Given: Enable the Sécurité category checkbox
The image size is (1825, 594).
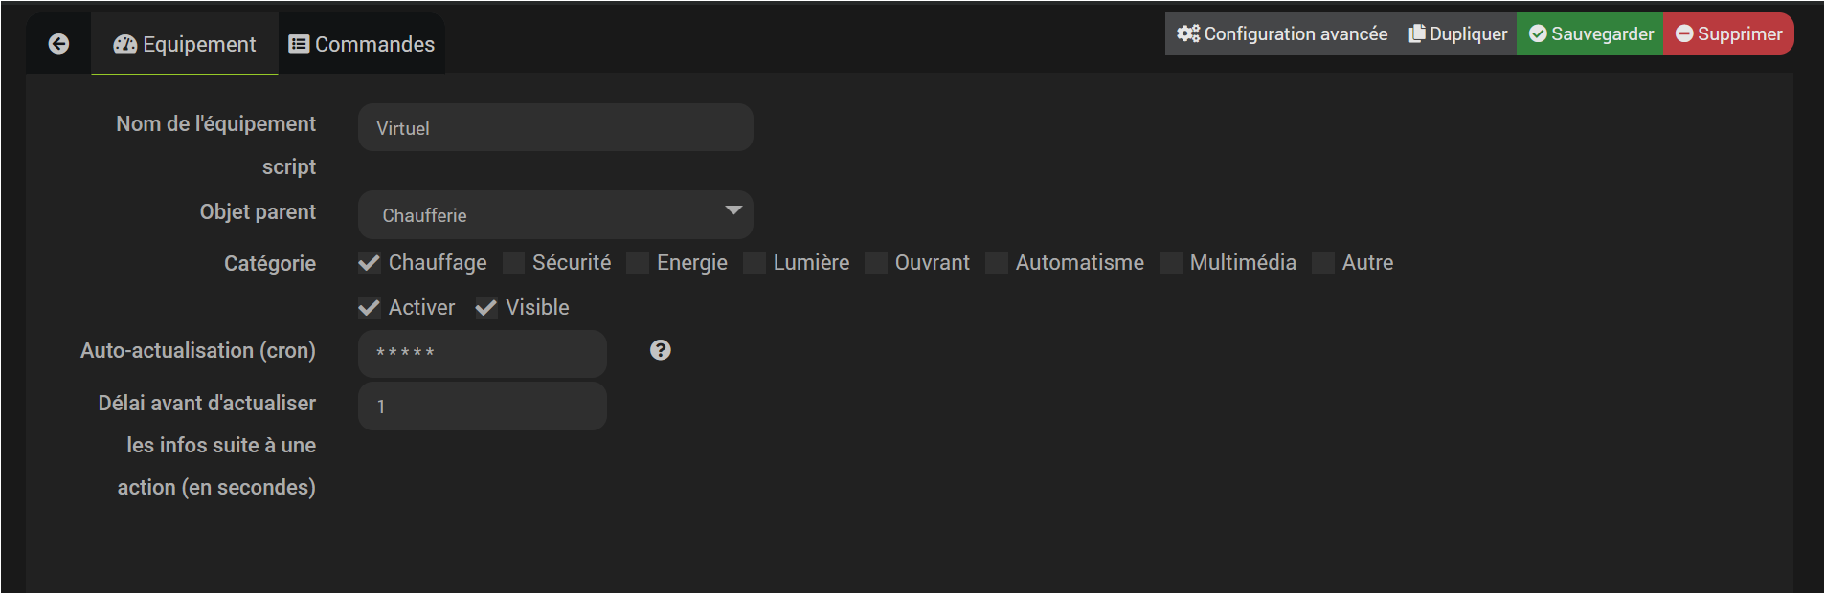Looking at the screenshot, I should tap(513, 263).
